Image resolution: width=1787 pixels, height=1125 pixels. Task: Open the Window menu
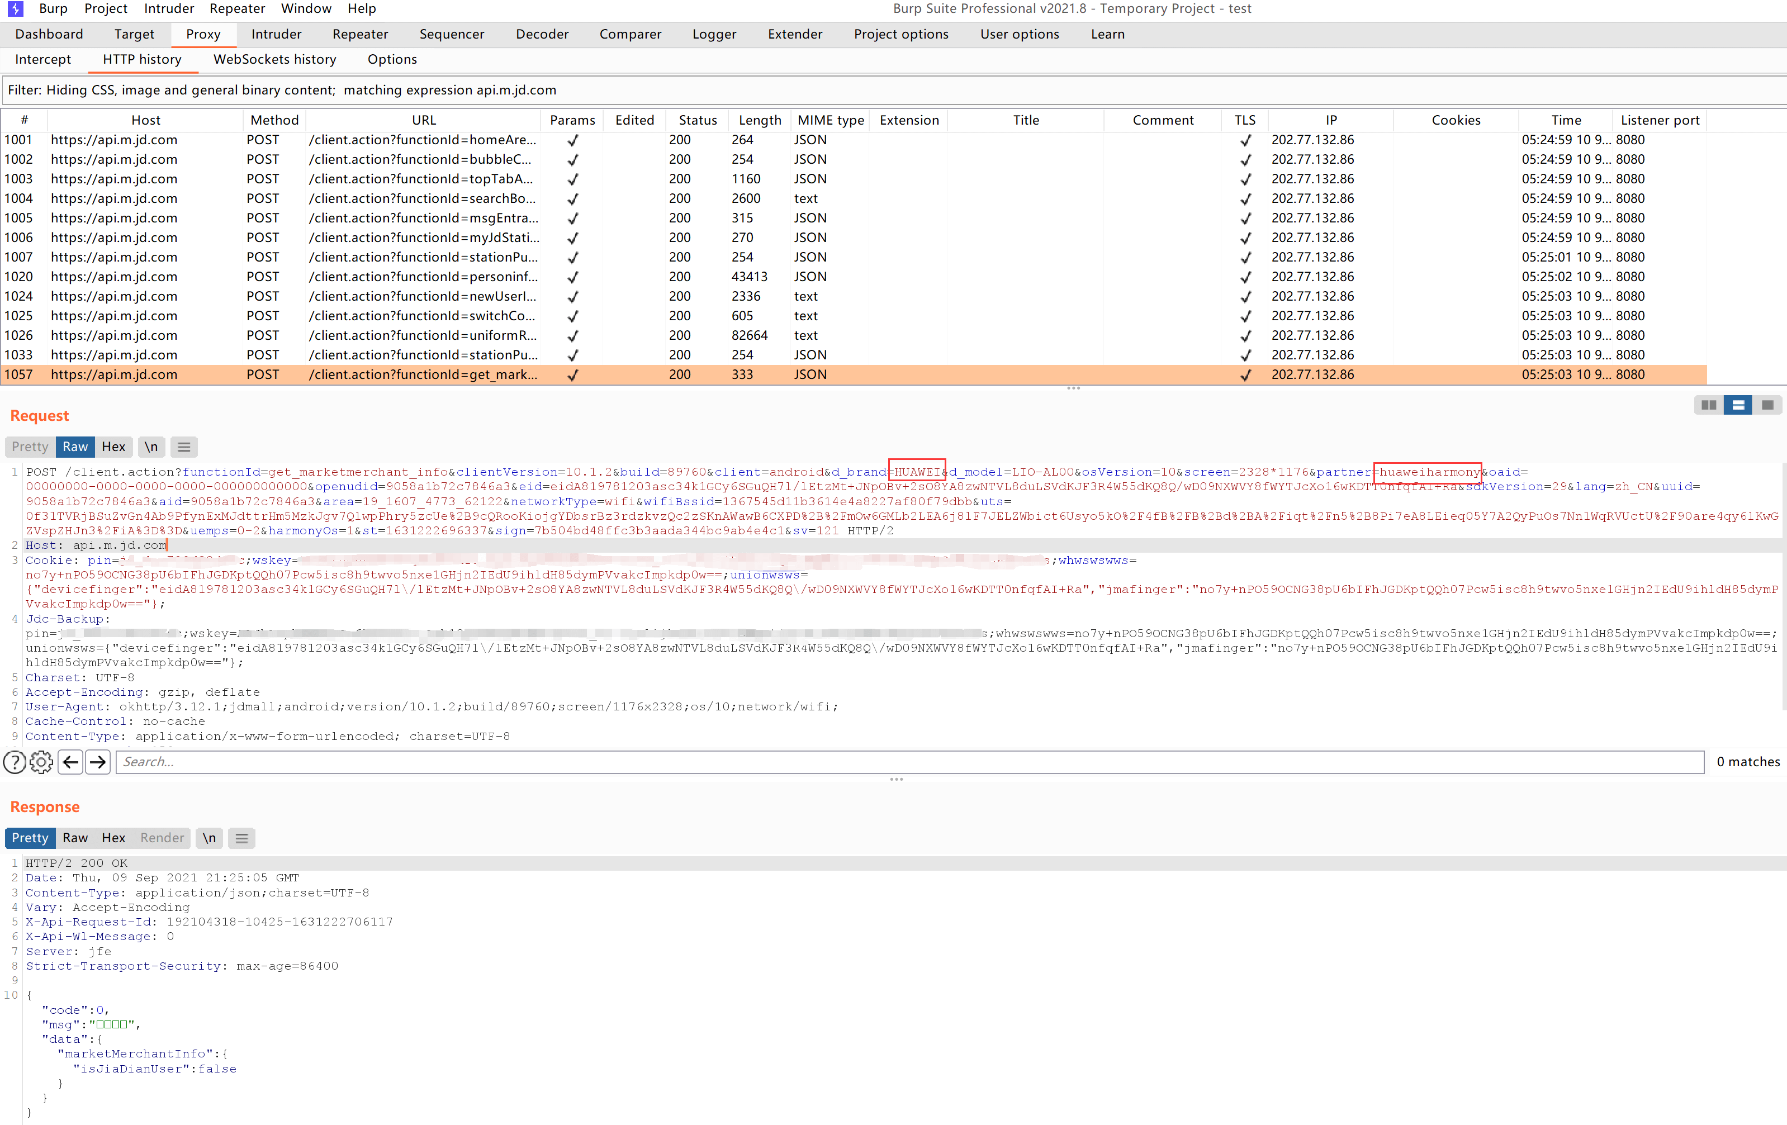pos(306,9)
